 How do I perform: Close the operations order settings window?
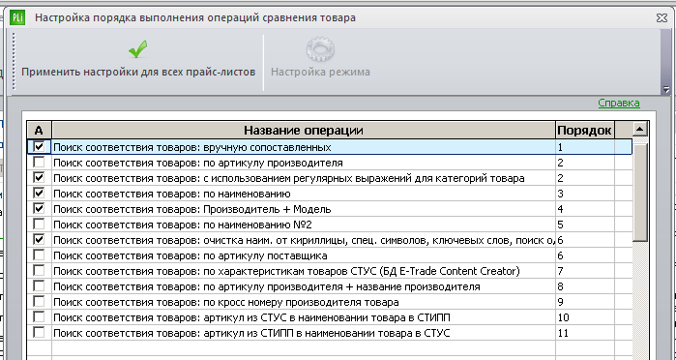pyautogui.click(x=661, y=17)
